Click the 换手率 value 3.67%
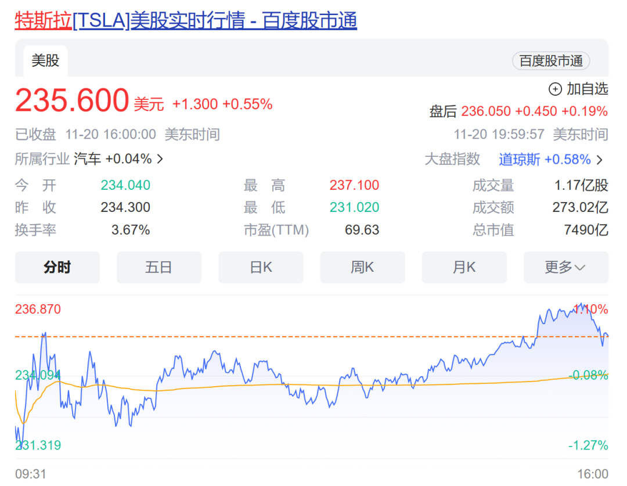The height and width of the screenshot is (486, 627). [x=131, y=230]
